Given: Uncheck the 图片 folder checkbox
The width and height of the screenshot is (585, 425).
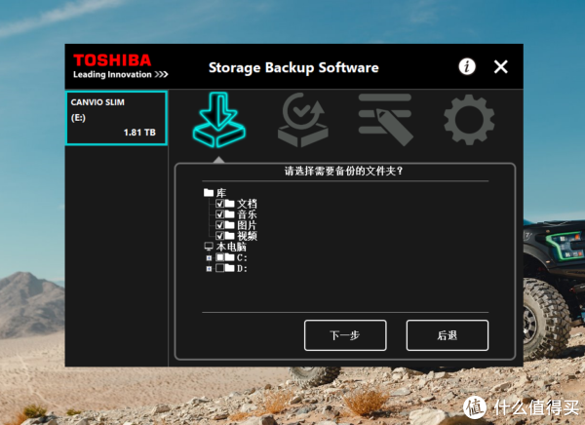Looking at the screenshot, I should pos(219,225).
